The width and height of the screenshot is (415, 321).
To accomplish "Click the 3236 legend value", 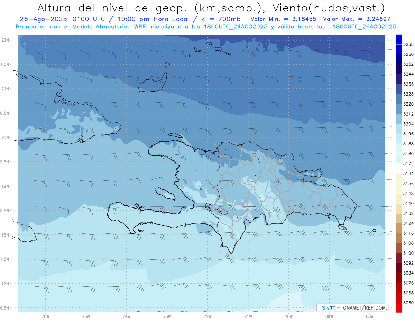I will pos(408,84).
